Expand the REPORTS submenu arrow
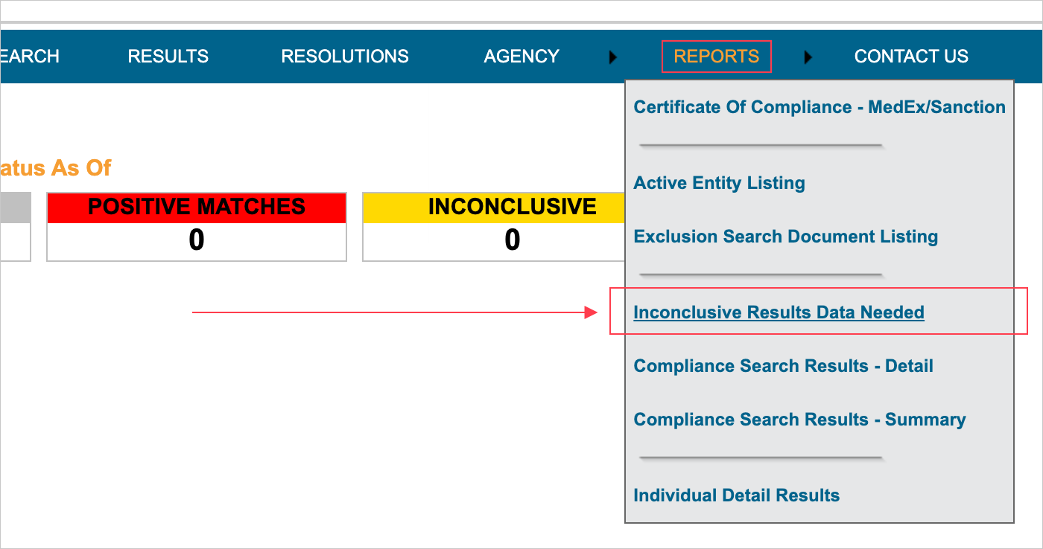 (808, 56)
